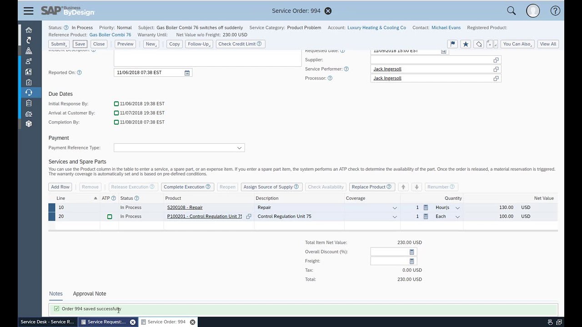
Task: Click the Save button
Action: click(80, 44)
